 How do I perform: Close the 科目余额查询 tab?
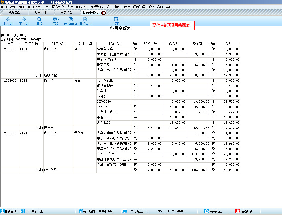click(104, 13)
